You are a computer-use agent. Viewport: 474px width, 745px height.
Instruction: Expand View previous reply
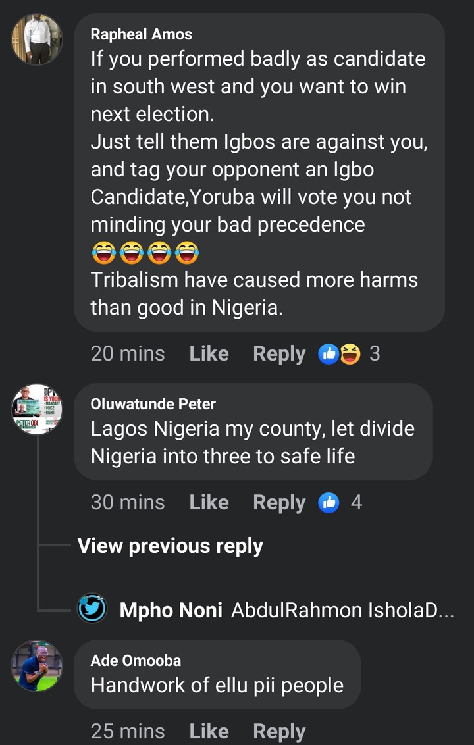tap(170, 546)
